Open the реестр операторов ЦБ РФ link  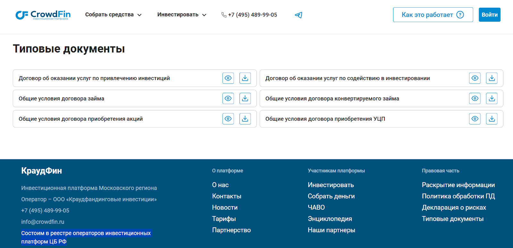(86, 237)
